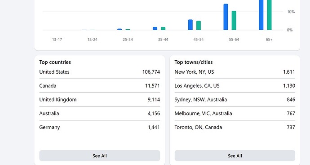Select the Canada country row
Image resolution: width=310 pixels, height=165 pixels.
tap(99, 86)
